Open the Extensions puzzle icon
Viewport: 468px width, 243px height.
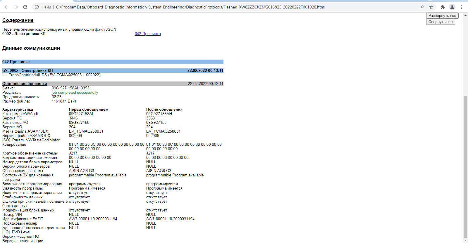pyautogui.click(x=443, y=7)
